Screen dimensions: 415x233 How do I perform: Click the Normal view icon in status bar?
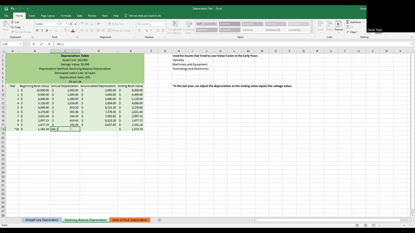357,225
